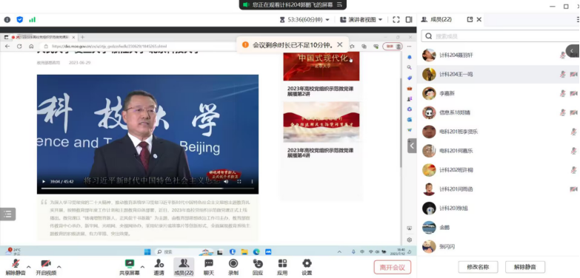
Task: Toggle 开启视频 camera button
Action: coord(46,268)
